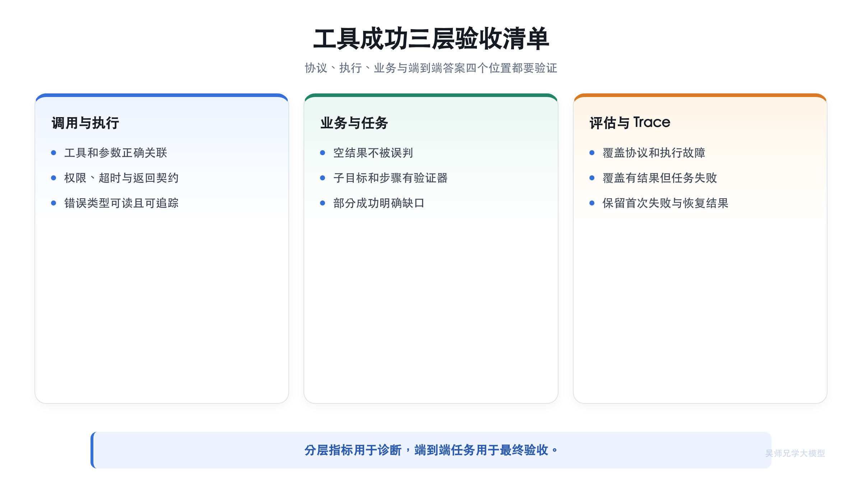This screenshot has height=485, width=862.
Task: Select the 评估与 Trace card heading
Action: click(630, 123)
